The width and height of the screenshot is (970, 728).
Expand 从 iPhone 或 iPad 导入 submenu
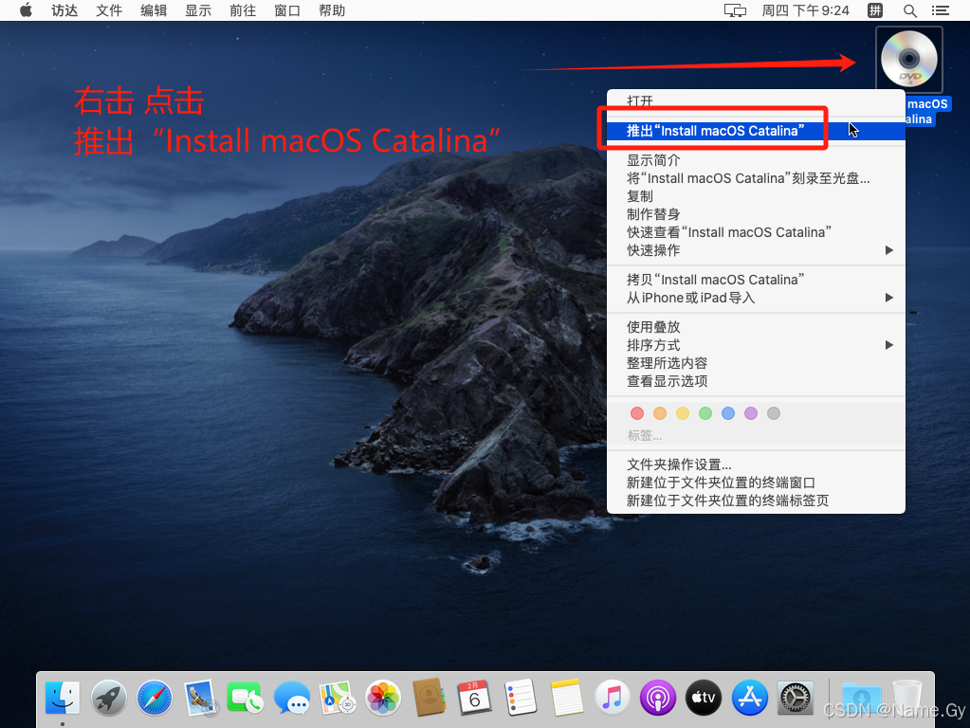pos(889,298)
